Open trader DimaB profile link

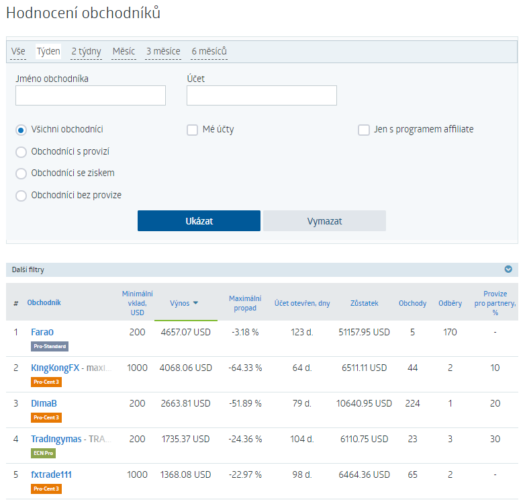tap(44, 403)
